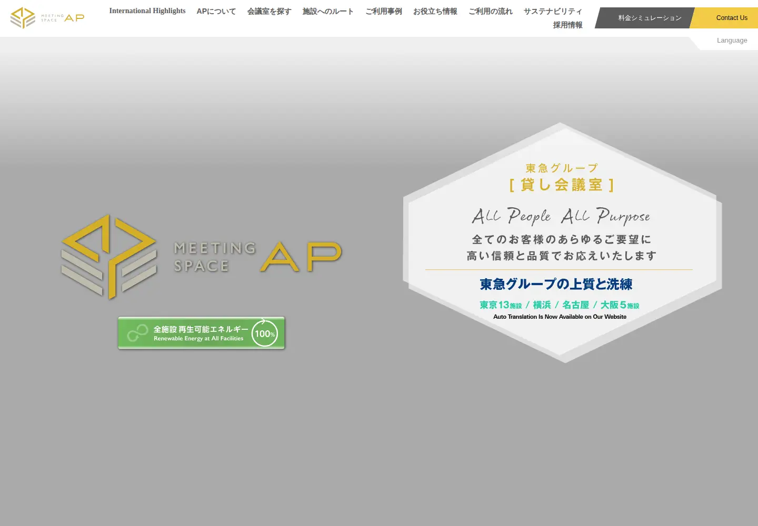Viewport: 758px width, 526px height.
Task: Go to 会議室を探す page
Action: (270, 11)
